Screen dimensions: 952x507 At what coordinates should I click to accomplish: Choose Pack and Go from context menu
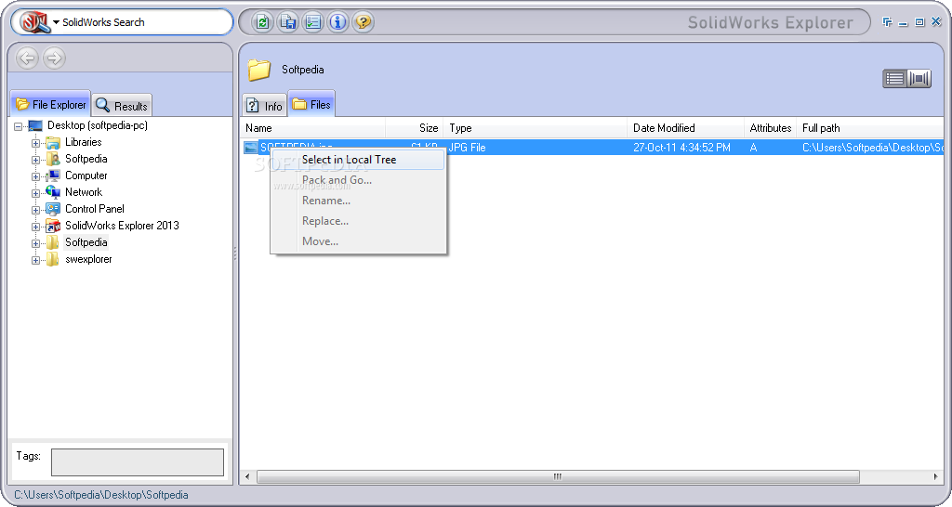point(358,180)
